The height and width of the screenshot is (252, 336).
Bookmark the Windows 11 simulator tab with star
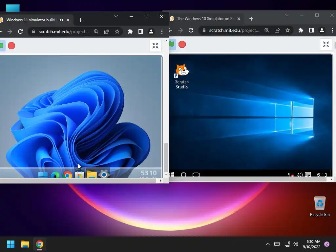pyautogui.click(x=117, y=31)
